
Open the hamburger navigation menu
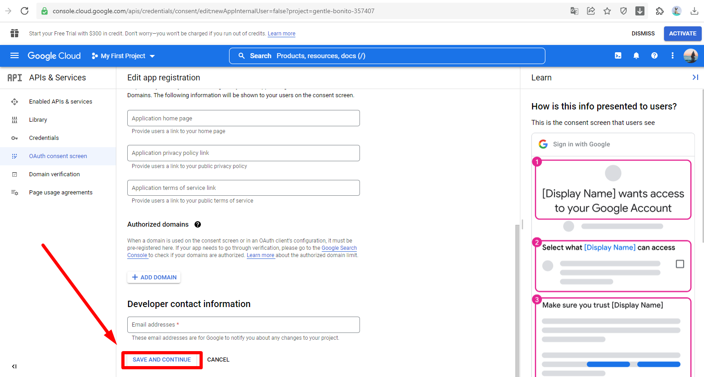(x=15, y=56)
